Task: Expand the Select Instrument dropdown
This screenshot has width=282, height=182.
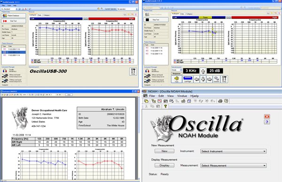Action: pyautogui.click(x=233, y=151)
